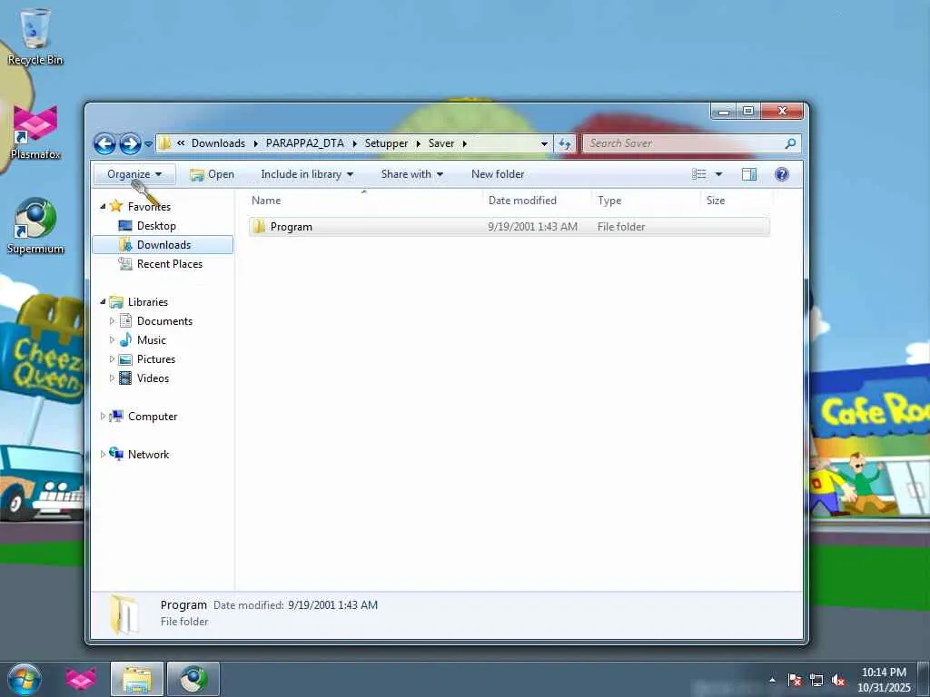Select Desktop under Favorites
The image size is (930, 697).
pyautogui.click(x=156, y=226)
